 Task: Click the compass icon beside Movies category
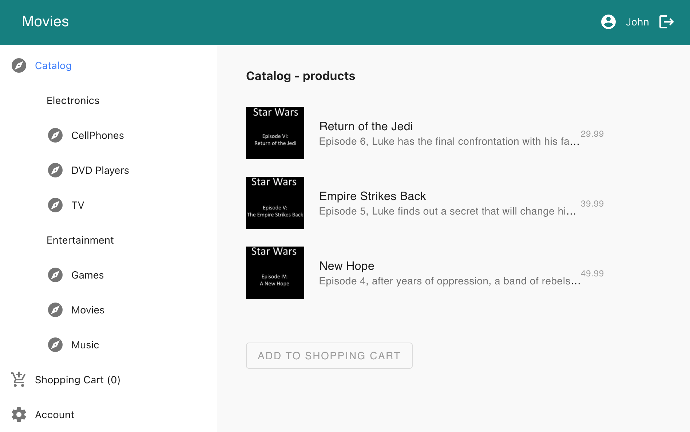pyautogui.click(x=55, y=310)
